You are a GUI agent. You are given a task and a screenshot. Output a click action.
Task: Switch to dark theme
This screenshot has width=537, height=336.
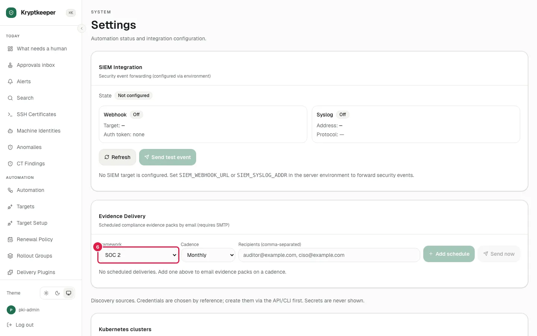coord(57,293)
